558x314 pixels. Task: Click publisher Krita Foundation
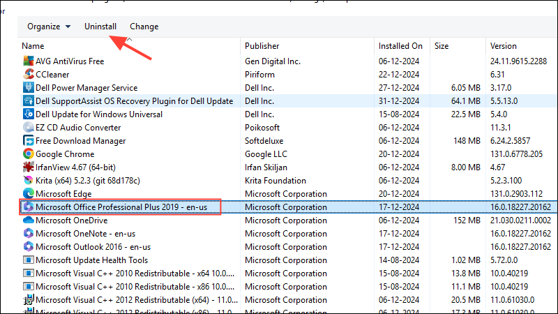276,181
